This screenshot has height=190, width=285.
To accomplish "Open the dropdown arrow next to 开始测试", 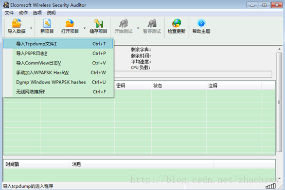I will (138, 28).
